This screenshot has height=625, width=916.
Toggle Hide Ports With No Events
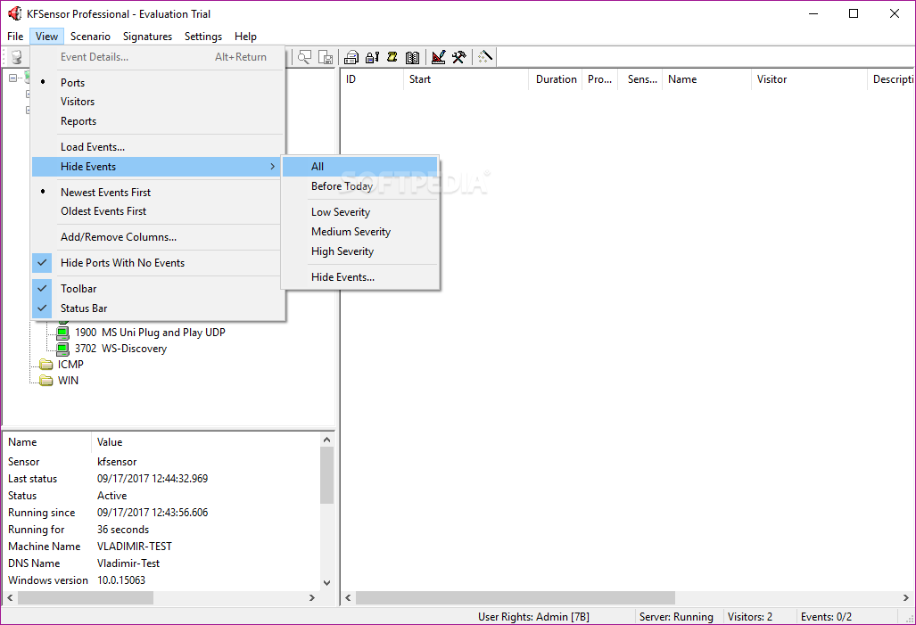(158, 263)
